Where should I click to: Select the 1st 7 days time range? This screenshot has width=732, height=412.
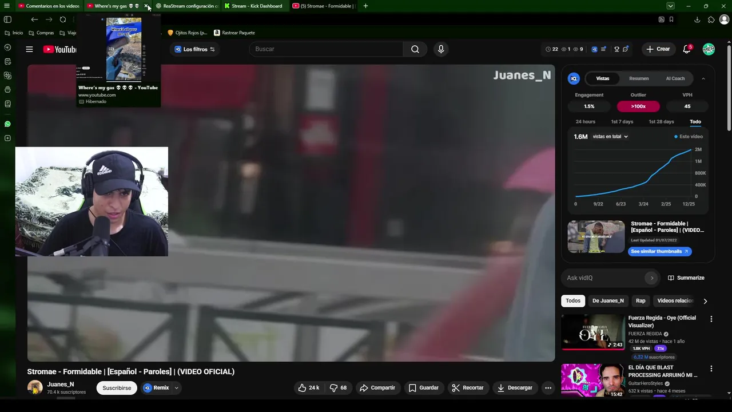point(622,122)
